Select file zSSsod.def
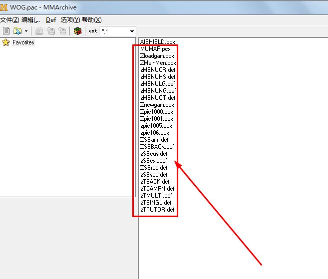This screenshot has height=279, width=328. 154,174
